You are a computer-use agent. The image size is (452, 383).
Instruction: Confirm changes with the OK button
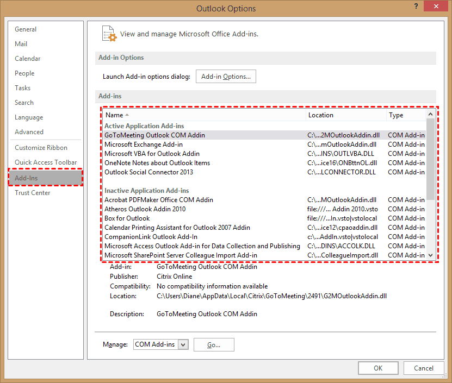click(x=378, y=368)
